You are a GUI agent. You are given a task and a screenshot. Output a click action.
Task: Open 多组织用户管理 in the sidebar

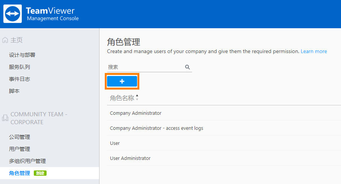(x=27, y=161)
